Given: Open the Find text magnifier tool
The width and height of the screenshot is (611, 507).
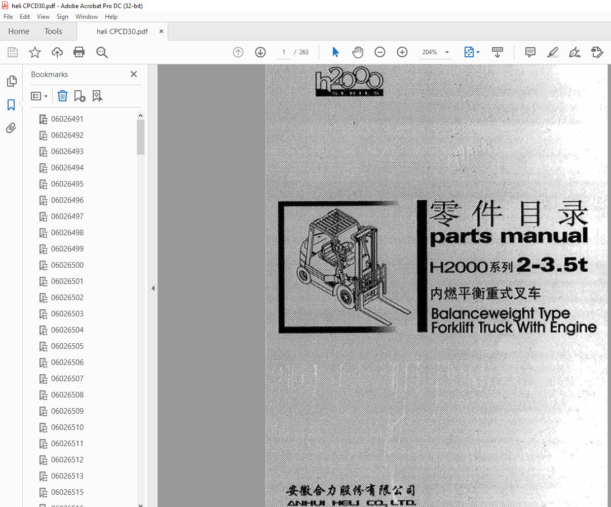Looking at the screenshot, I should tap(102, 52).
